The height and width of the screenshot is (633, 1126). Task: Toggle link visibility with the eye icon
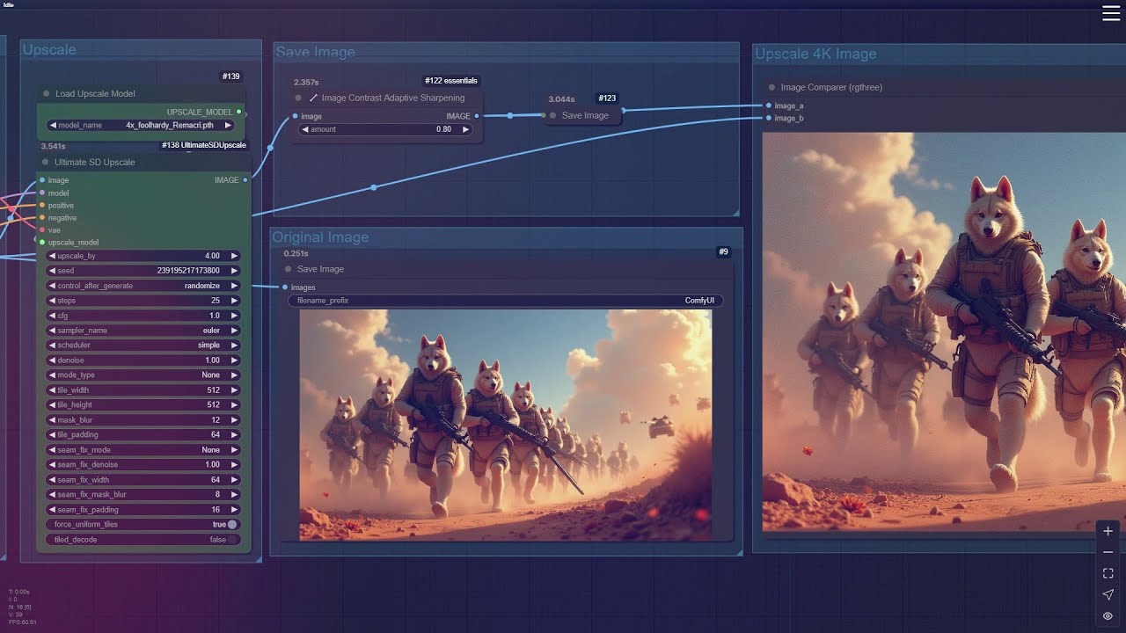tap(1108, 616)
